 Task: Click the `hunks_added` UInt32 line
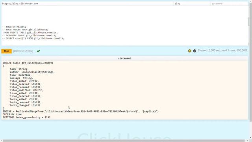[x=24, y=99]
